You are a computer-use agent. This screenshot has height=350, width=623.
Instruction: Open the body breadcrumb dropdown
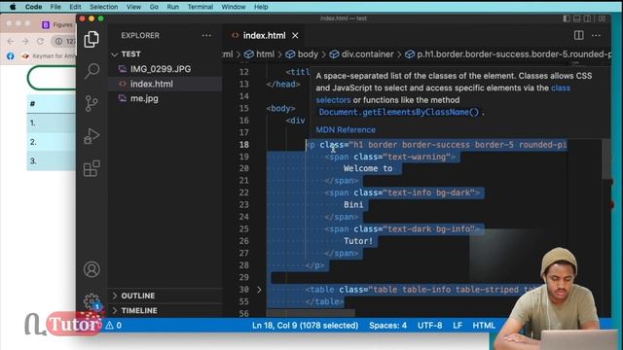(x=302, y=54)
